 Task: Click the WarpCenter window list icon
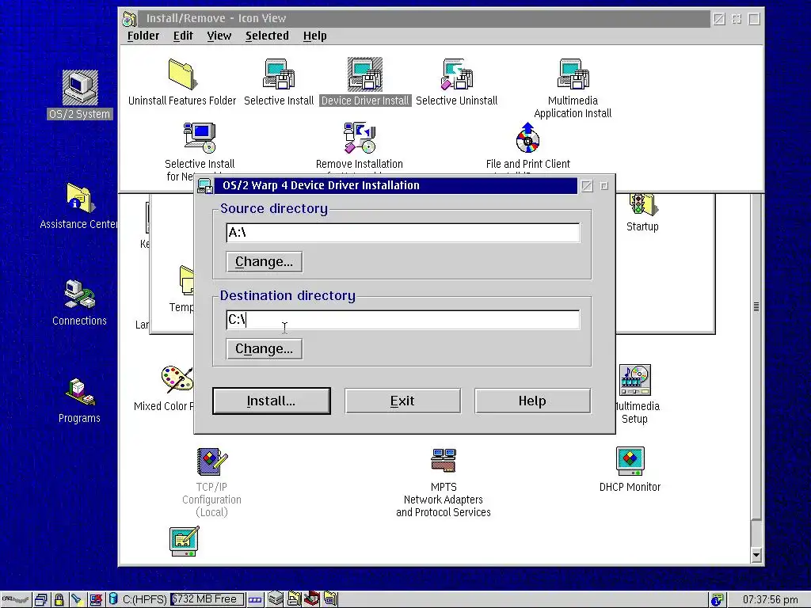click(x=41, y=600)
